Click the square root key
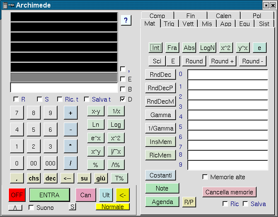This screenshot has height=217, width=278. [116, 151]
